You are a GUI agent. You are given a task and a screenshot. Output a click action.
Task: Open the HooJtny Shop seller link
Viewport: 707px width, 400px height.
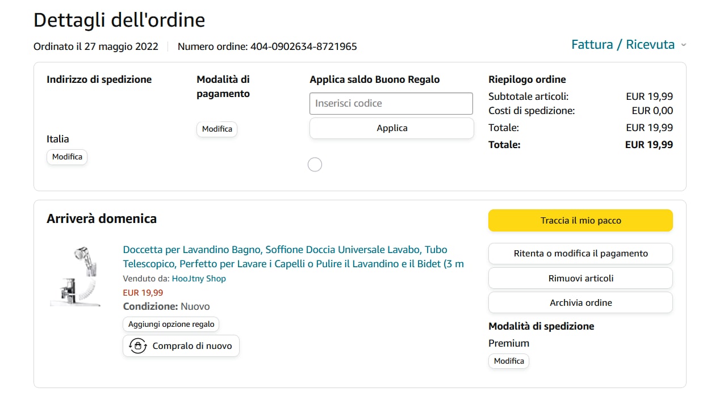[x=199, y=279]
